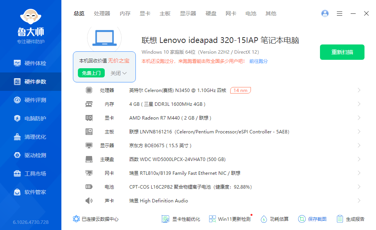Open the hamburger main menu

[x=339, y=14]
